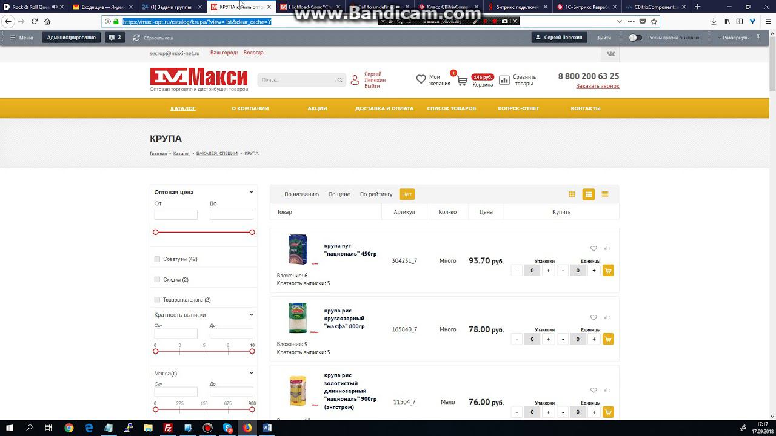Image resolution: width=776 pixels, height=436 pixels.
Task: Collapse the Оптовая цена filter section
Action: click(251, 192)
